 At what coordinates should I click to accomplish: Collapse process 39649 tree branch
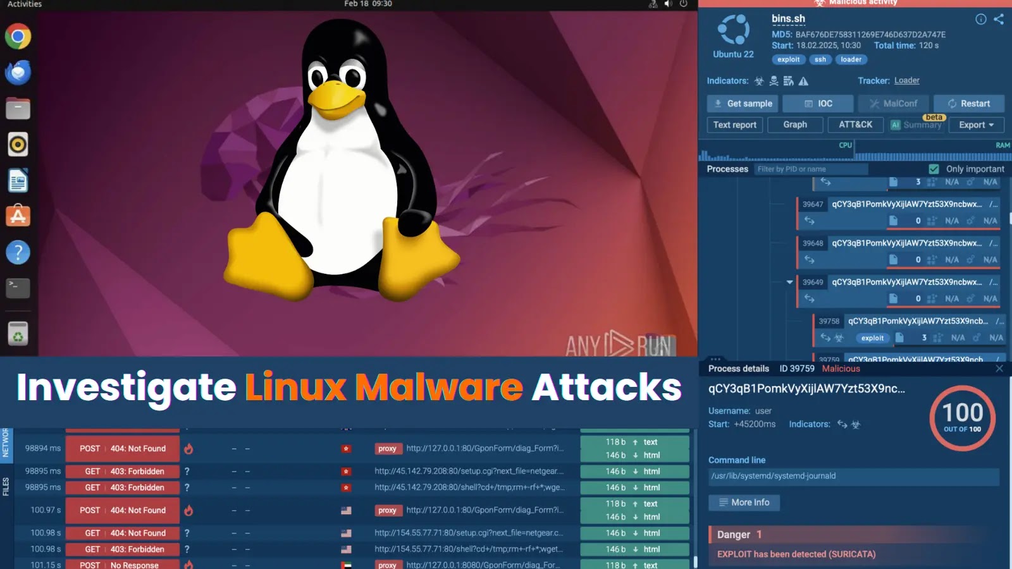(x=789, y=283)
